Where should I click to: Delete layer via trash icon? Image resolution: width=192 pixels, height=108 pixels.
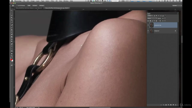click(x=176, y=105)
